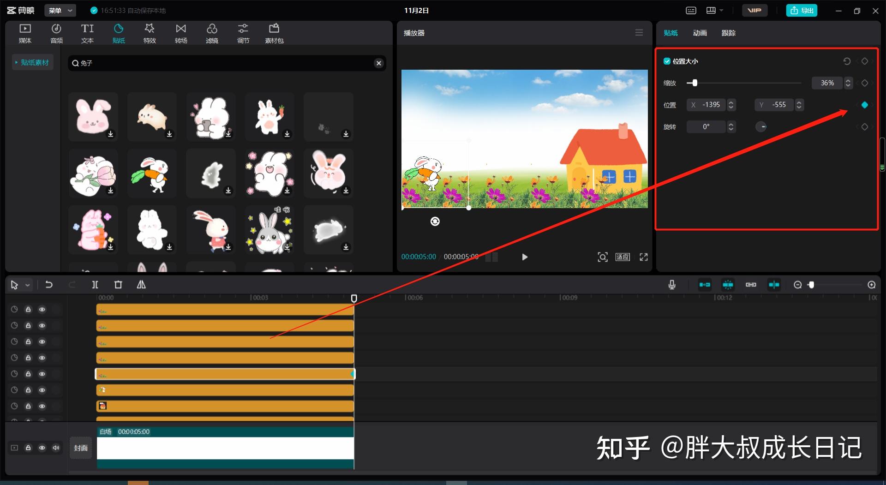Delete the selected clip
The image size is (886, 485).
(x=118, y=285)
